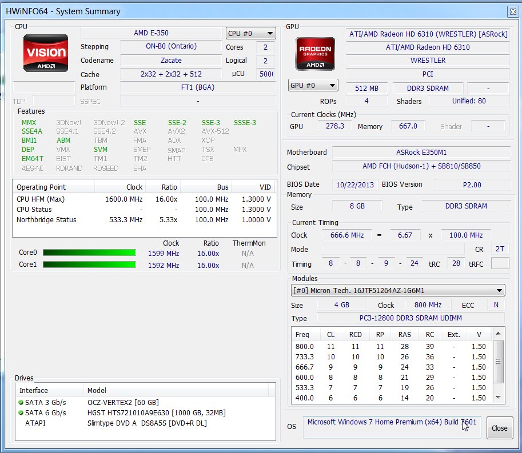Viewport: 522px width, 453px height.
Task: Click the GPU clock value 278.3
Action: 335,126
